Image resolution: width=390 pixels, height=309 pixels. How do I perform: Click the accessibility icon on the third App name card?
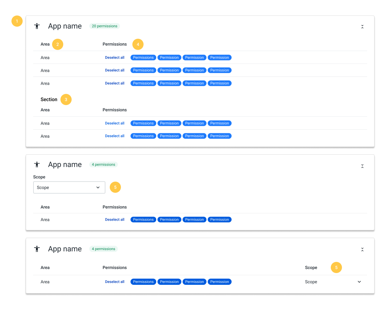pyautogui.click(x=37, y=249)
